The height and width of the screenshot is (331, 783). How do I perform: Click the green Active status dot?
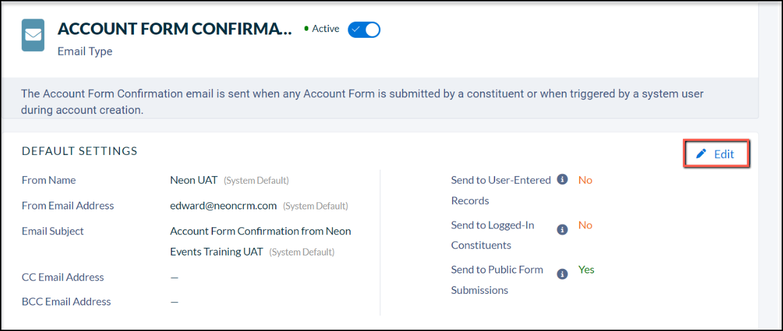pyautogui.click(x=307, y=29)
